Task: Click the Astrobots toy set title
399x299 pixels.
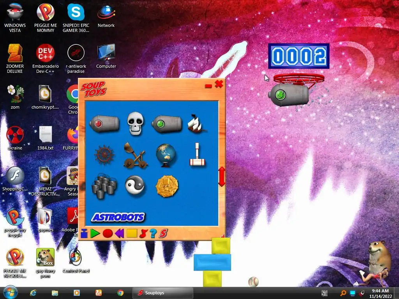Action: click(x=118, y=217)
